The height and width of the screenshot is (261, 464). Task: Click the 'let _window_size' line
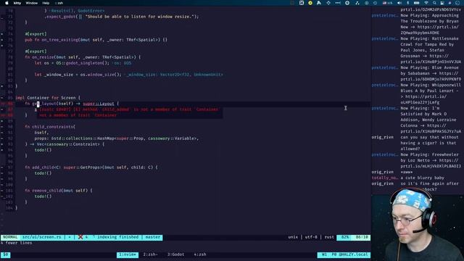click(x=78, y=75)
